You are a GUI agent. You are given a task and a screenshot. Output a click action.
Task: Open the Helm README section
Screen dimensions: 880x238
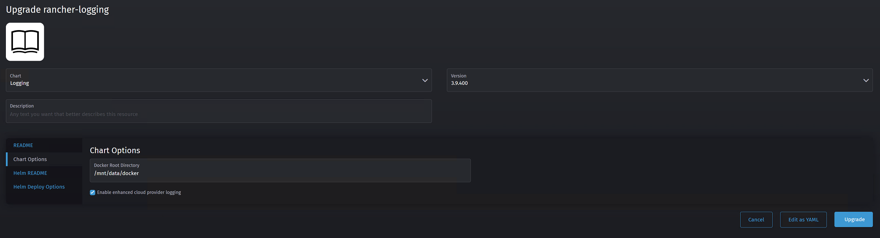(30, 173)
